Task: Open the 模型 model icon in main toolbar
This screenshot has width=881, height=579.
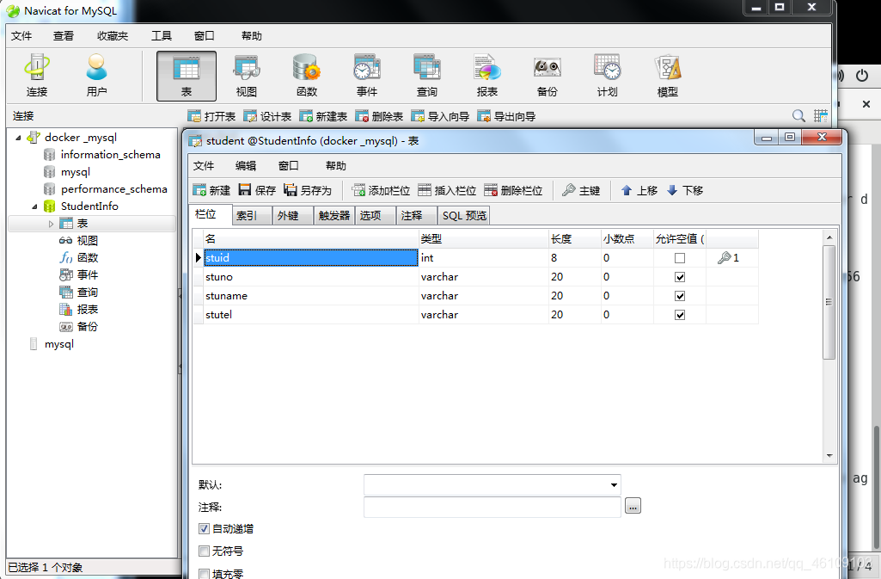Action: 668,76
